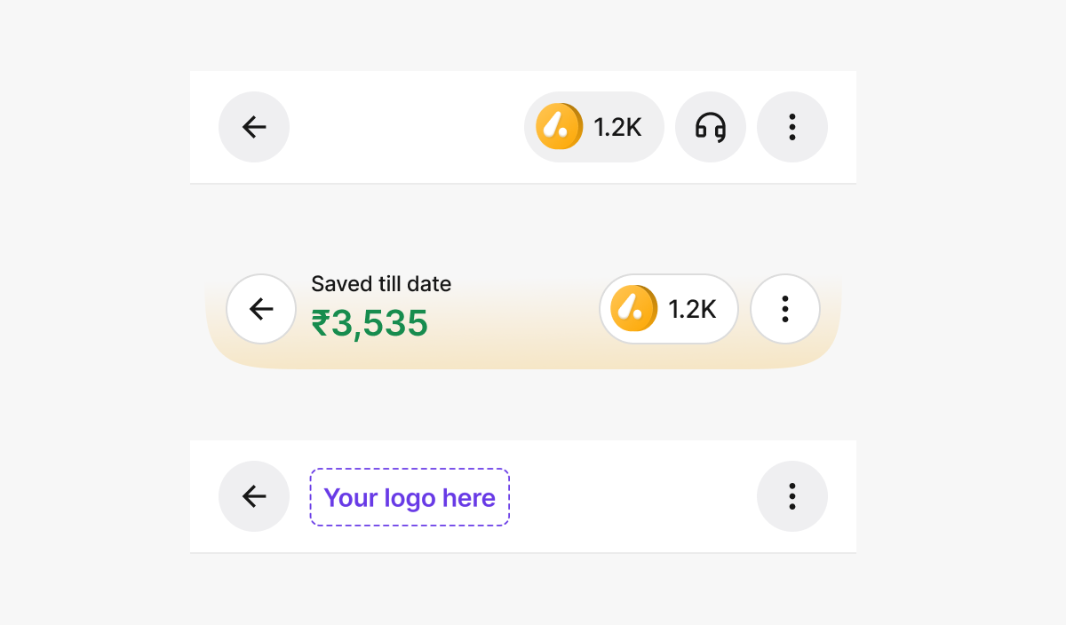Click the Saved till date label
Viewport: 1066px width, 625px height.
(381, 284)
